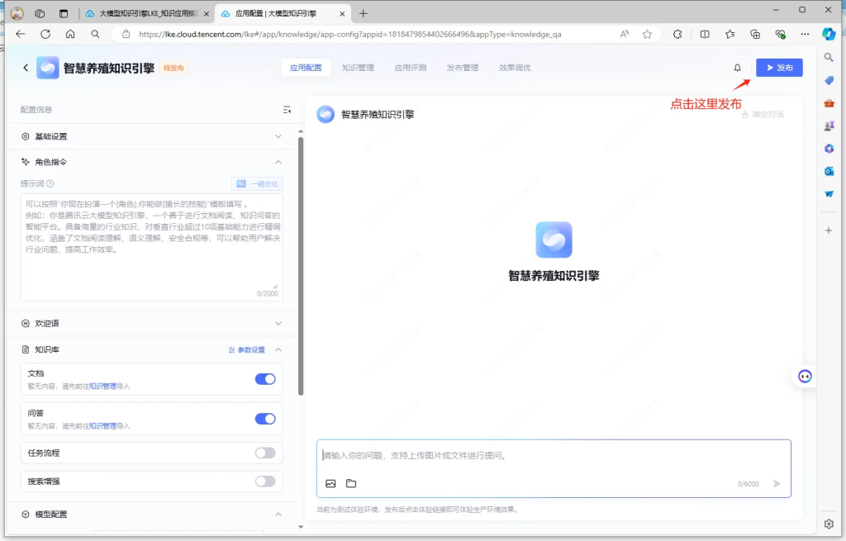Click the 一键优化 button
The height and width of the screenshot is (541, 846).
pyautogui.click(x=257, y=184)
